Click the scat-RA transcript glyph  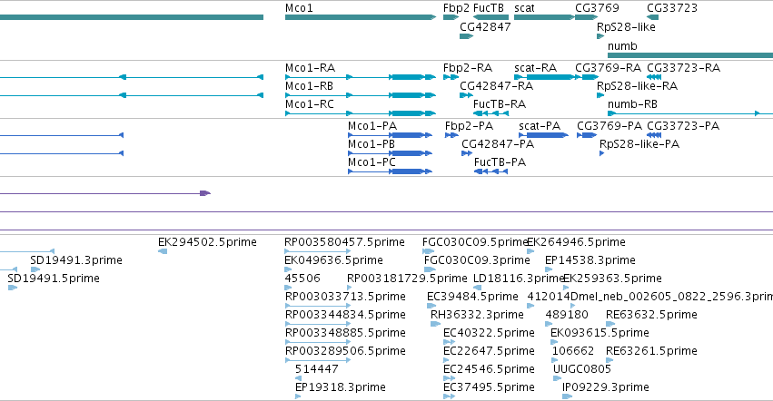coord(546,77)
